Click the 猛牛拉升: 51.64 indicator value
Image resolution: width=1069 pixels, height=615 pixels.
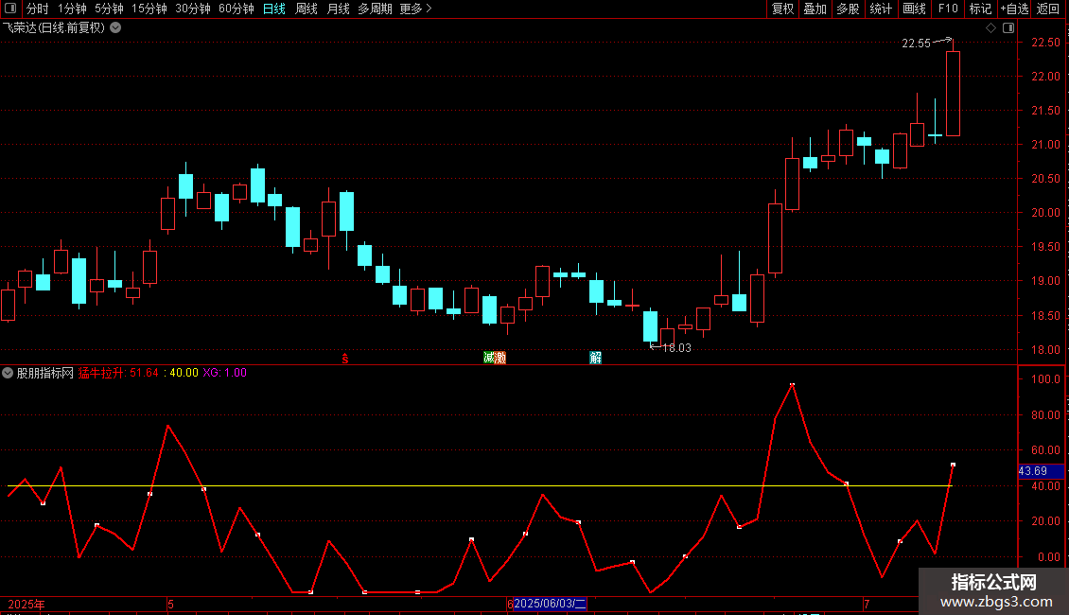pos(118,373)
